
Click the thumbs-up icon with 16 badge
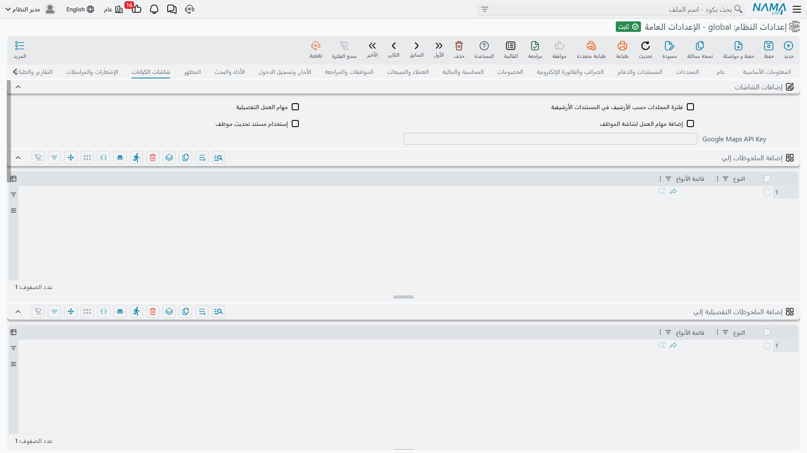coord(137,9)
